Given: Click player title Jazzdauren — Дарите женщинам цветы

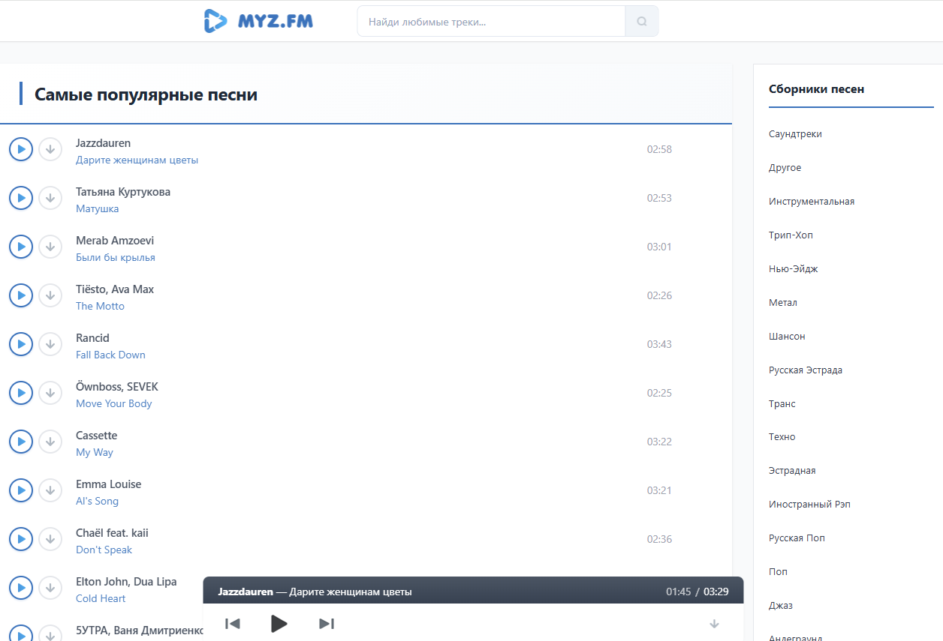Looking at the screenshot, I should (x=315, y=592).
